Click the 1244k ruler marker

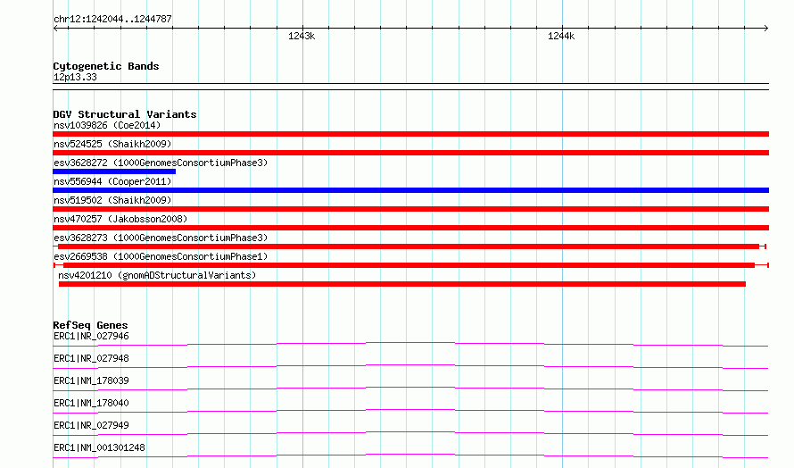561,36
